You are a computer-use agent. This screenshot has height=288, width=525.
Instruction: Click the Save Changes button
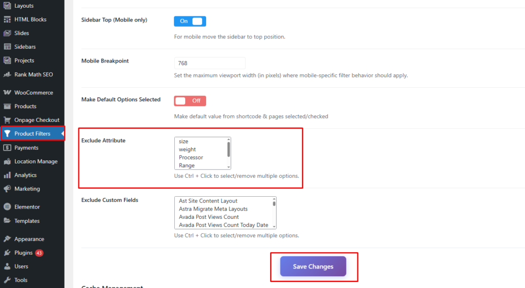(x=313, y=266)
